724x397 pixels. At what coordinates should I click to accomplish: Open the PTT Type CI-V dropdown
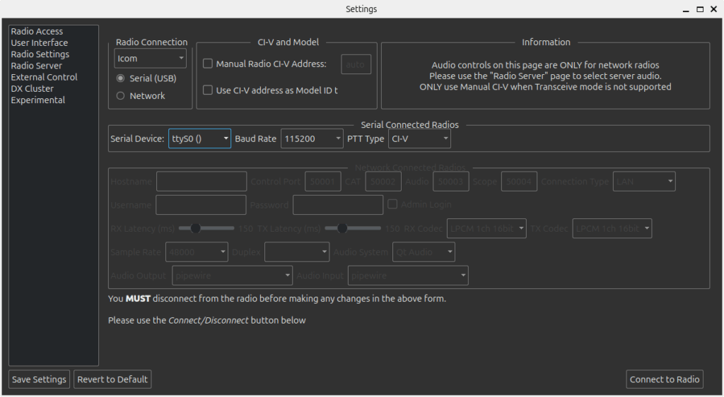419,138
